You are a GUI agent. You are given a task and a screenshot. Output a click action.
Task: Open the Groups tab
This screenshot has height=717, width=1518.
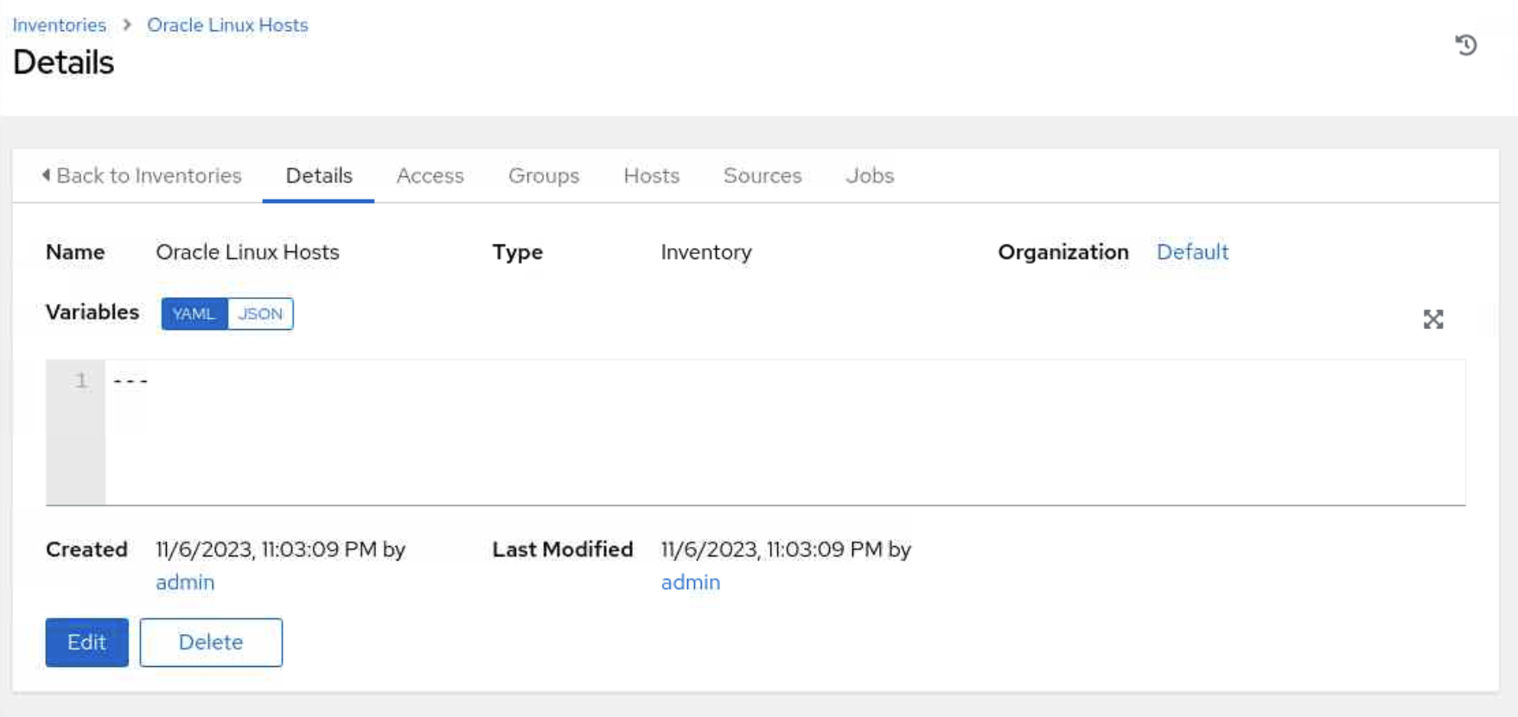coord(544,175)
